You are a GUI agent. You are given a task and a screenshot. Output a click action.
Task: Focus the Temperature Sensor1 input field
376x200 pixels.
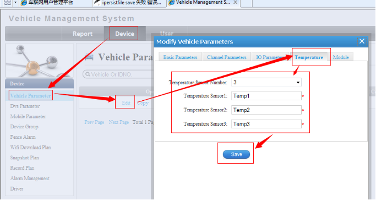[x=266, y=96]
